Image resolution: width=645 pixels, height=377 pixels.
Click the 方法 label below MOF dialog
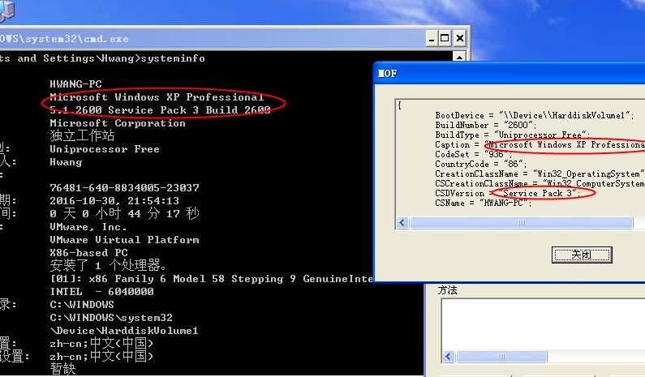pos(448,290)
